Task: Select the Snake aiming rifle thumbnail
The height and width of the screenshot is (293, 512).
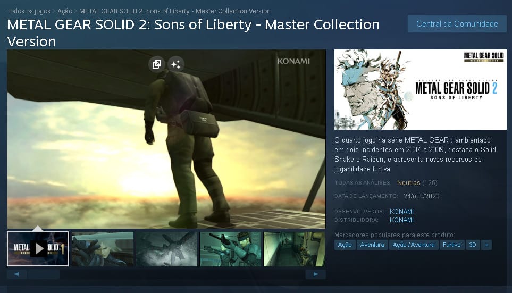Action: click(x=231, y=249)
